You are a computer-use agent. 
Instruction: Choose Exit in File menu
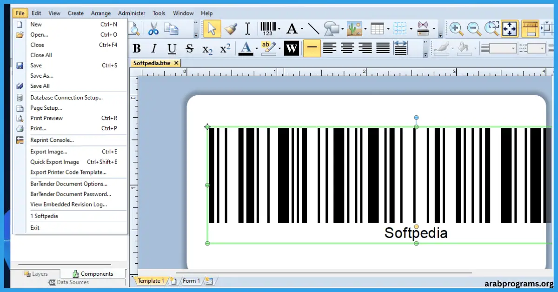click(35, 228)
